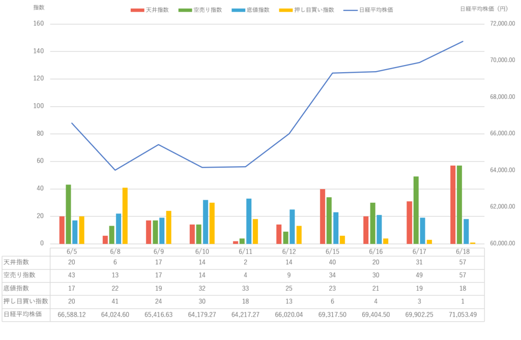Click the 66,020.04 price cell
Viewport: 521px width, 340px height.
[289, 315]
